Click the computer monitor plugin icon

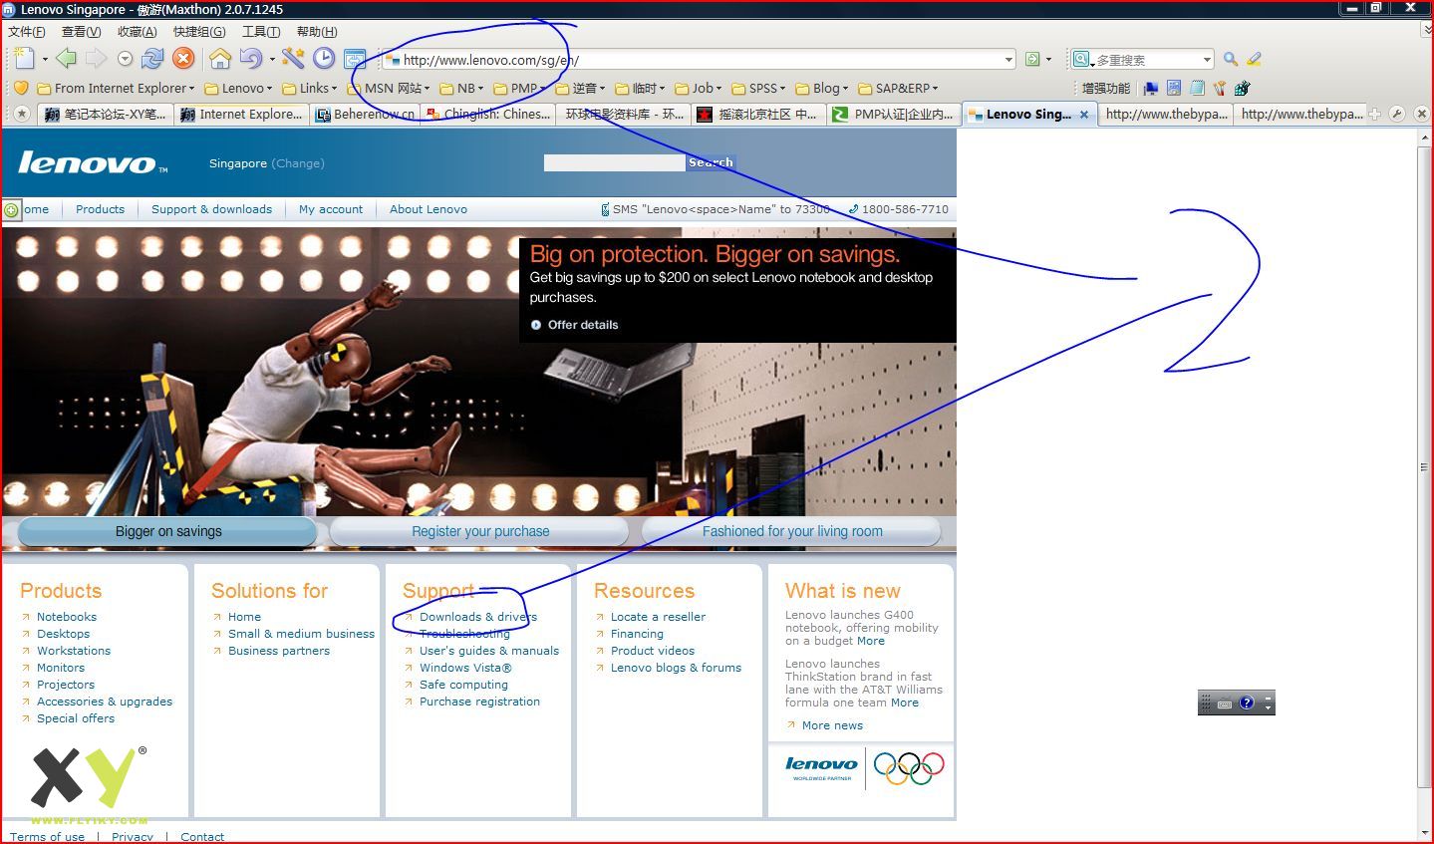tap(1151, 88)
